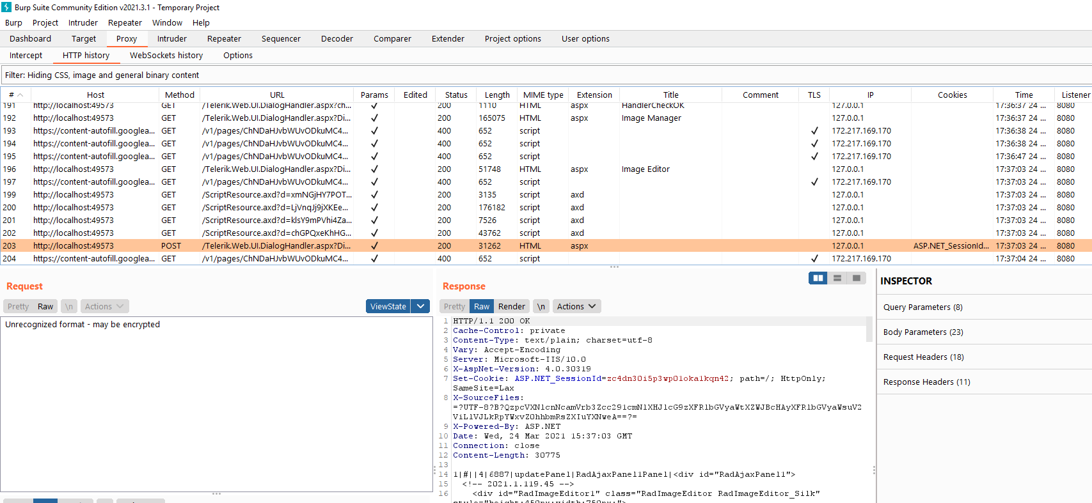Switch Response view to Render
Image resolution: width=1092 pixels, height=503 pixels.
[x=511, y=307]
